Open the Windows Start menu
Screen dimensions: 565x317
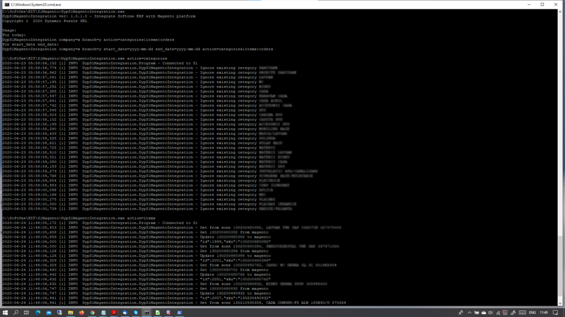[5, 313]
